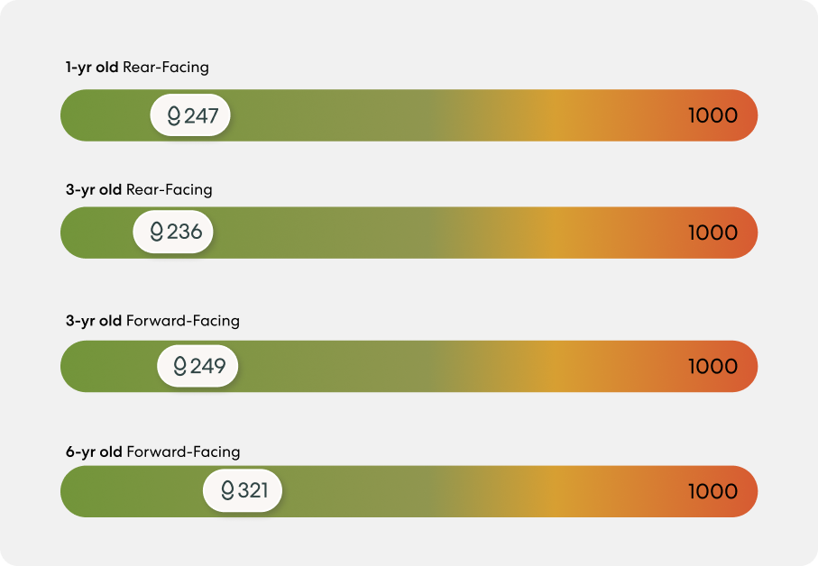This screenshot has height=566, width=818.
Task: Click the 3-yr old Forward-Facing label
Action: point(152,321)
